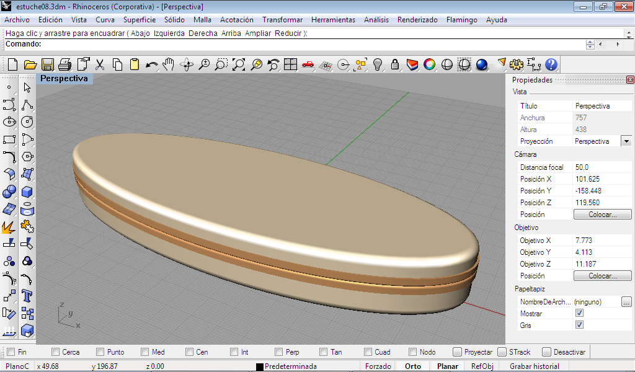Expand the Proyección dropdown arrow
Image resolution: width=635 pixels, height=372 pixels.
point(626,141)
